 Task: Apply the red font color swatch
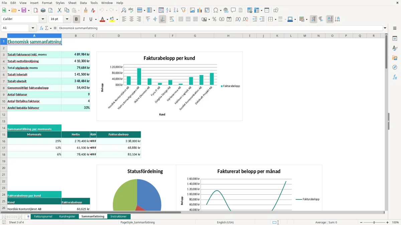102,19
